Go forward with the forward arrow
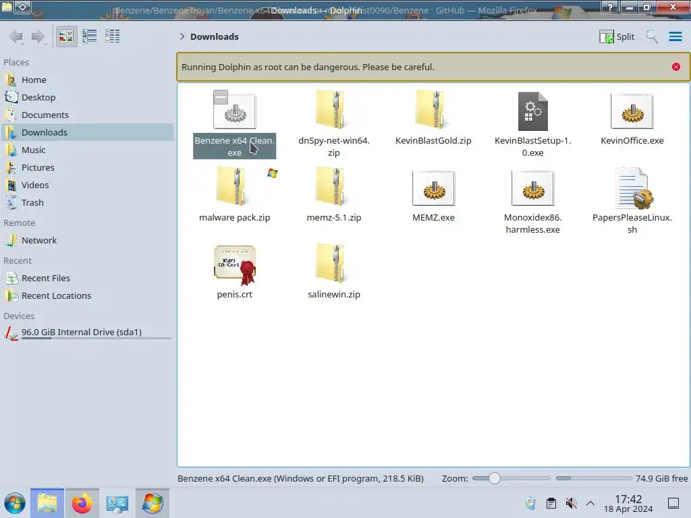The width and height of the screenshot is (691, 518). [x=38, y=36]
